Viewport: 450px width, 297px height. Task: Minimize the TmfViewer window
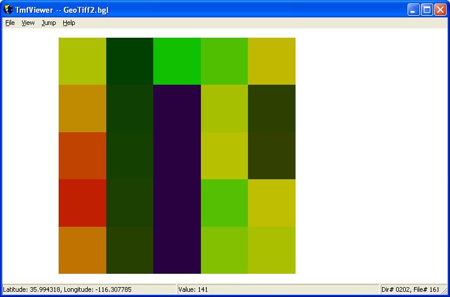coord(413,10)
